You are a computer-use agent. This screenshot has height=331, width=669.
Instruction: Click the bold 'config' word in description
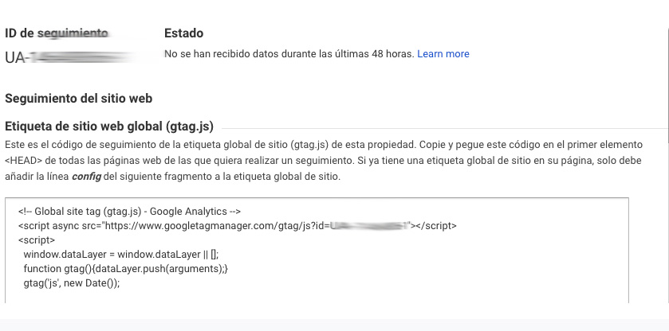(x=86, y=177)
